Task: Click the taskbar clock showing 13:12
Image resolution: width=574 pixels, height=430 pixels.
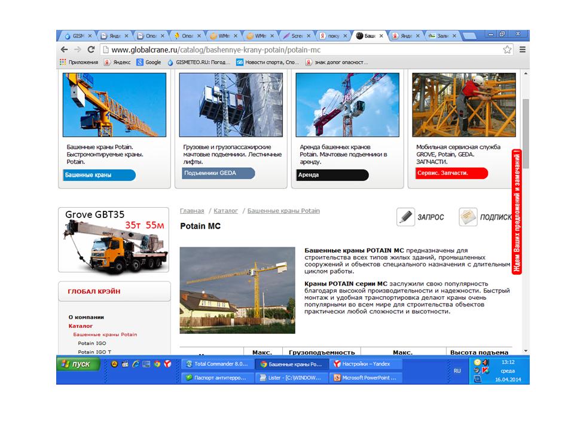Action: [508, 363]
